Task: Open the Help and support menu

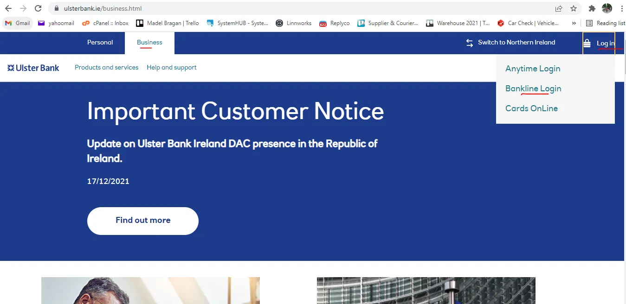Action: pos(172,68)
